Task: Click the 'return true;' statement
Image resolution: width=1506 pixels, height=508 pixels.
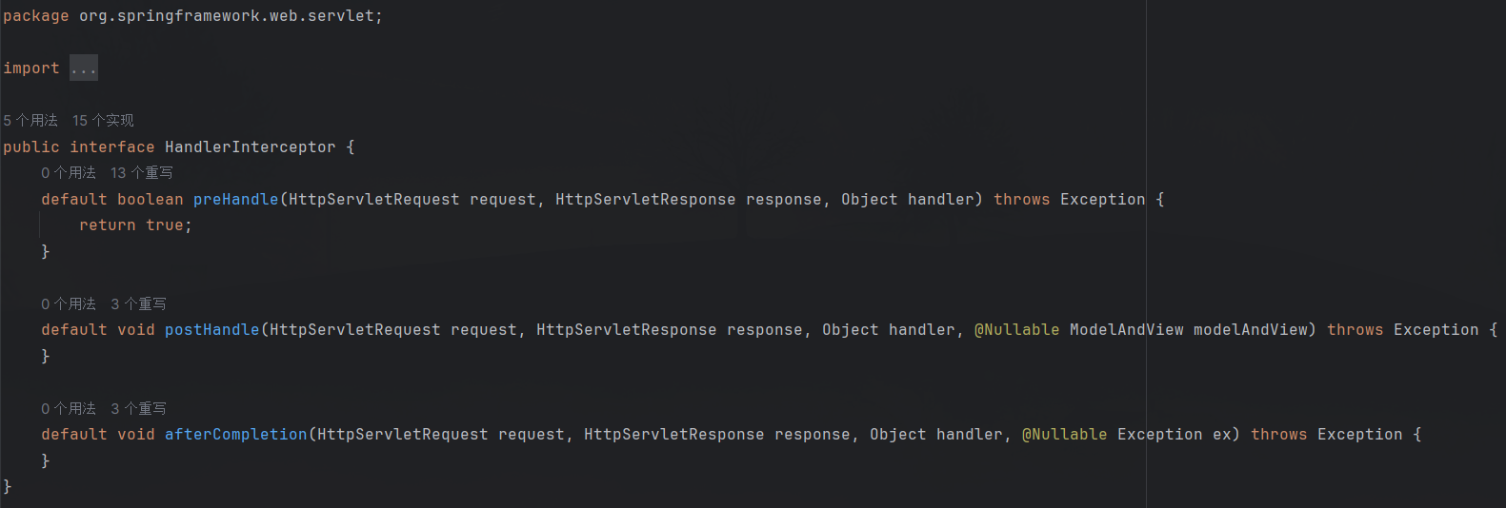Action: [135, 225]
